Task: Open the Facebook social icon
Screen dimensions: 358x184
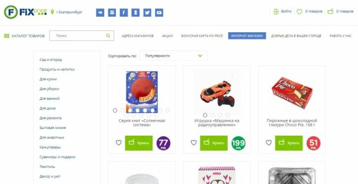Action: (x=124, y=12)
